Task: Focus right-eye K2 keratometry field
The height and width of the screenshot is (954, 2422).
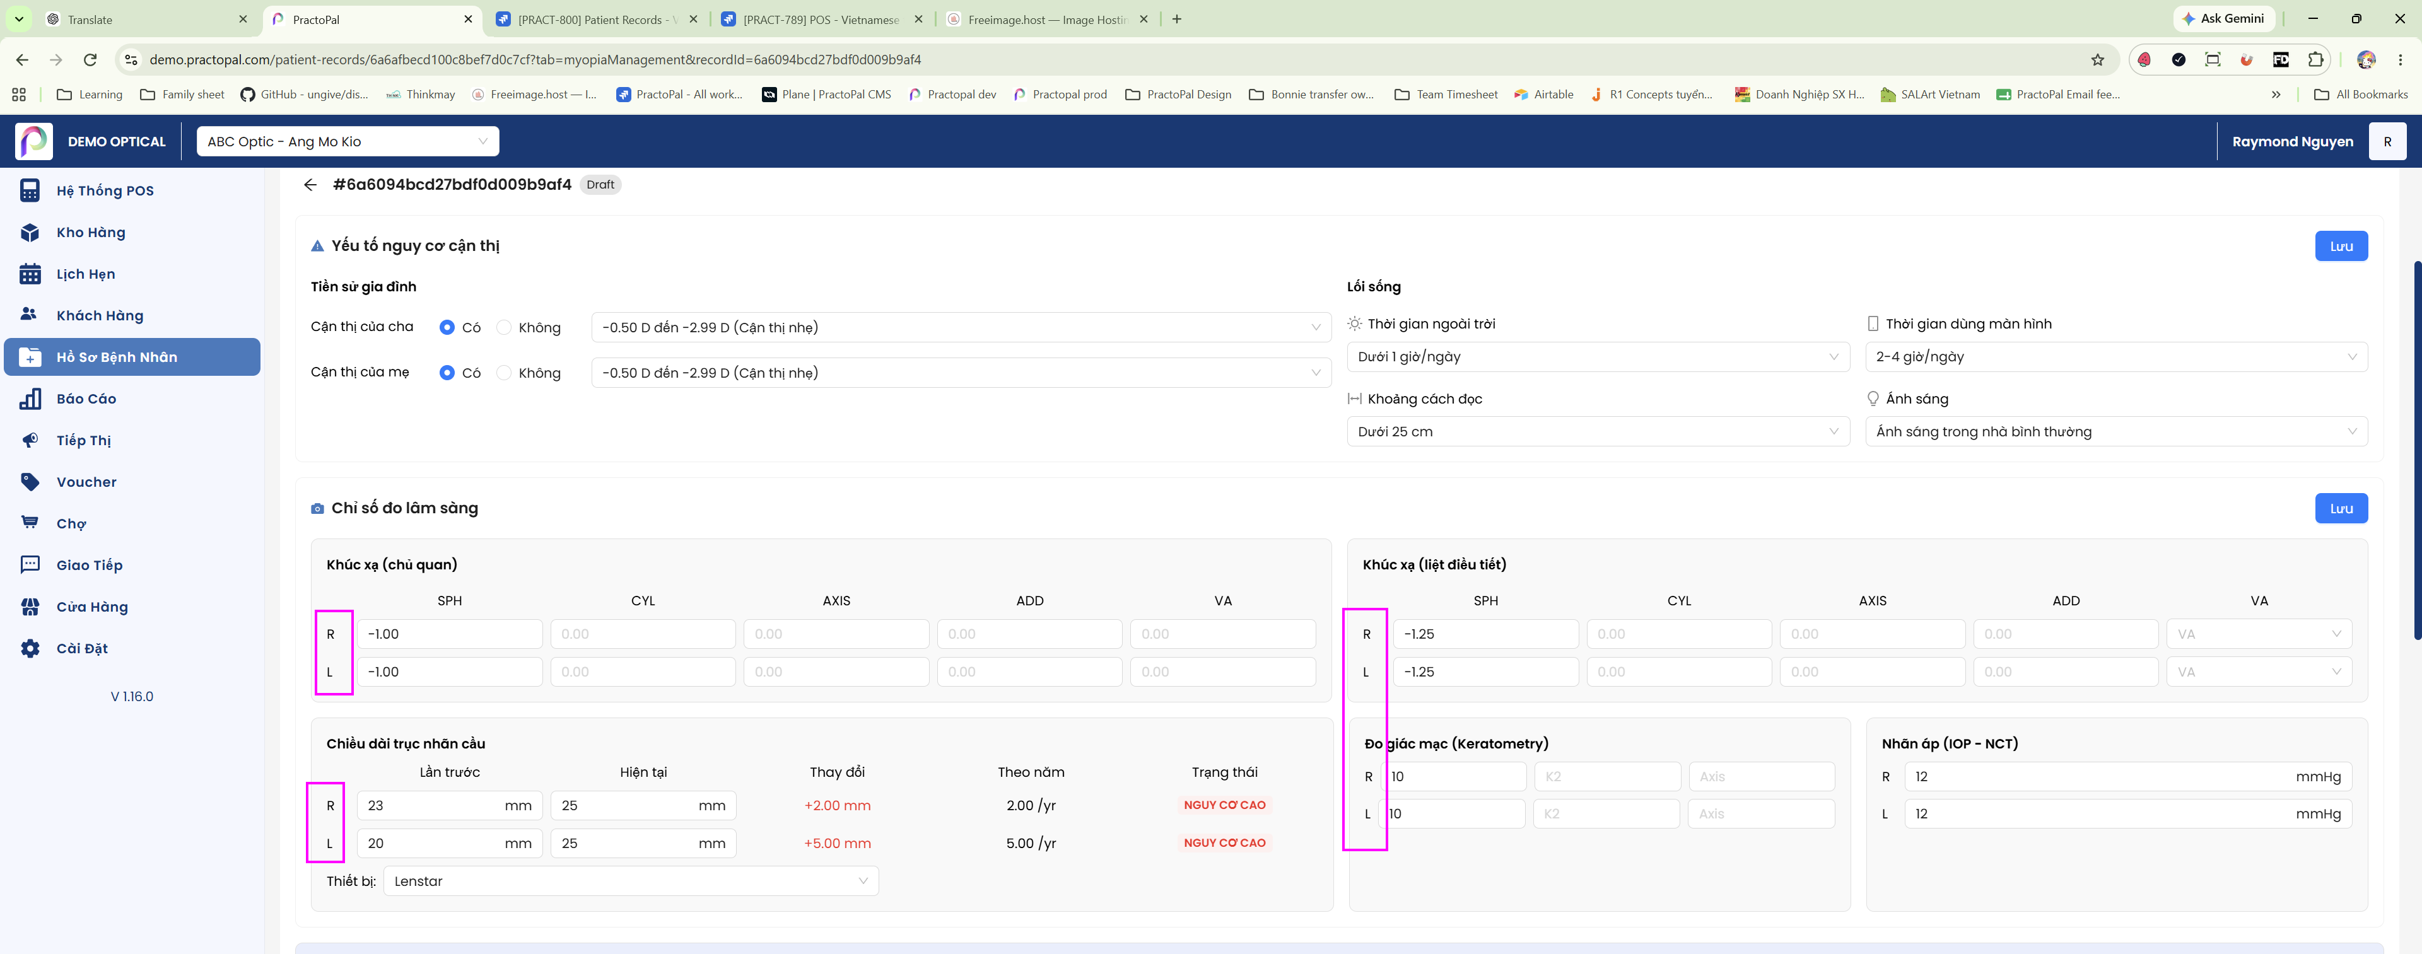Action: tap(1607, 776)
